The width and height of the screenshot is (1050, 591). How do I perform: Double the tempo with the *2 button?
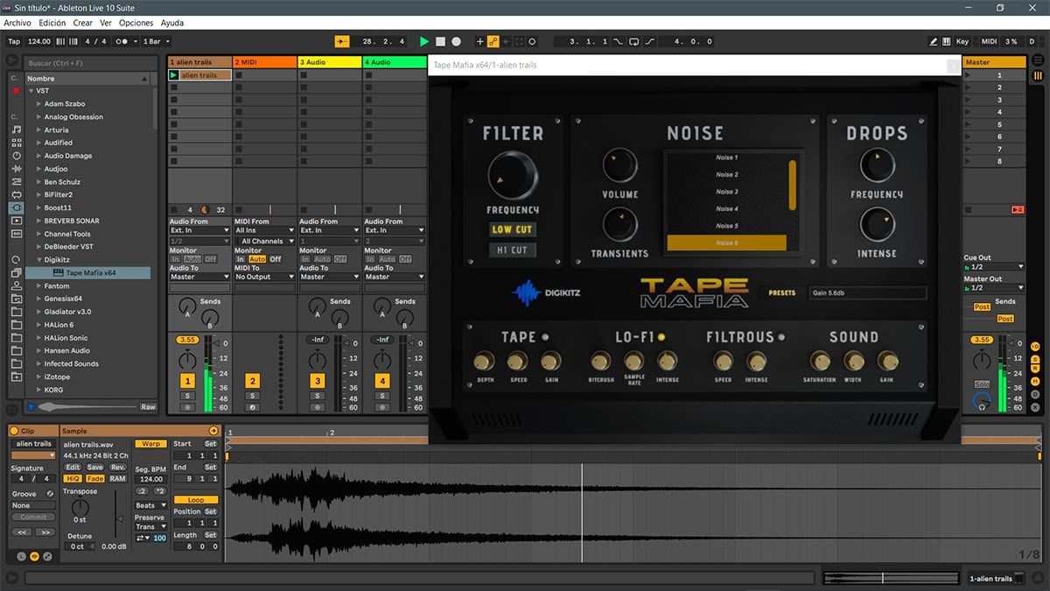[x=159, y=491]
